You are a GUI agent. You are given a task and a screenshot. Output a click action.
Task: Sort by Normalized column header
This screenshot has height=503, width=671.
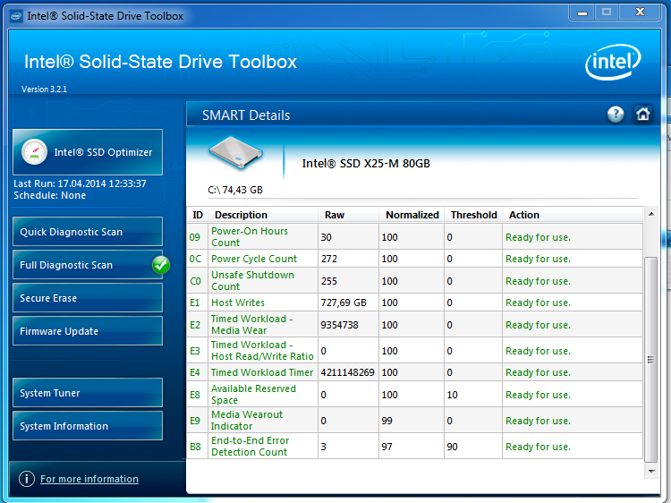(412, 215)
